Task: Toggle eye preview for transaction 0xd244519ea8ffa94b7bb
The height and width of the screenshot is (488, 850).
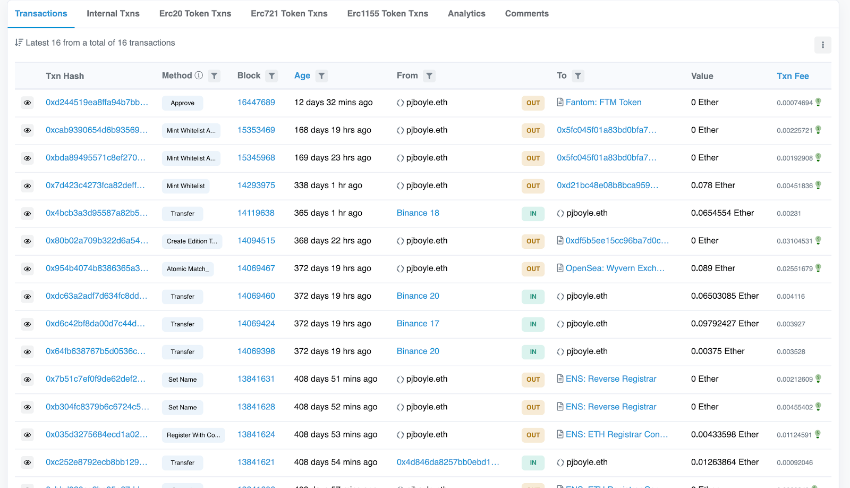Action: click(x=27, y=103)
